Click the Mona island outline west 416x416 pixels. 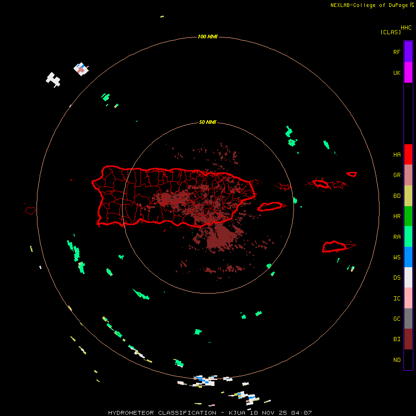(30, 211)
